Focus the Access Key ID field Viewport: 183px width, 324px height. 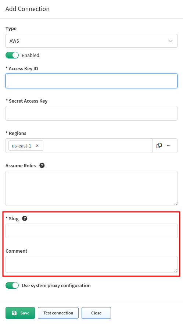pos(91,81)
